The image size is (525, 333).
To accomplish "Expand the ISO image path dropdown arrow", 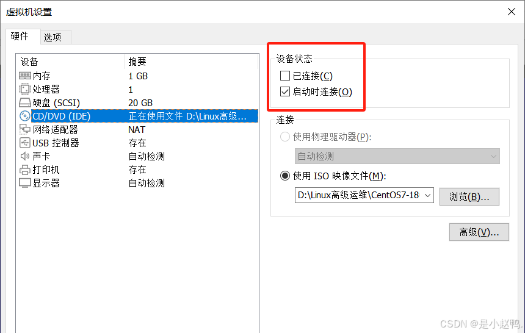I will [x=427, y=195].
